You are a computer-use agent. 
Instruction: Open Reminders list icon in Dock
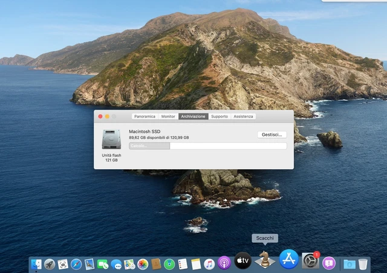click(183, 265)
